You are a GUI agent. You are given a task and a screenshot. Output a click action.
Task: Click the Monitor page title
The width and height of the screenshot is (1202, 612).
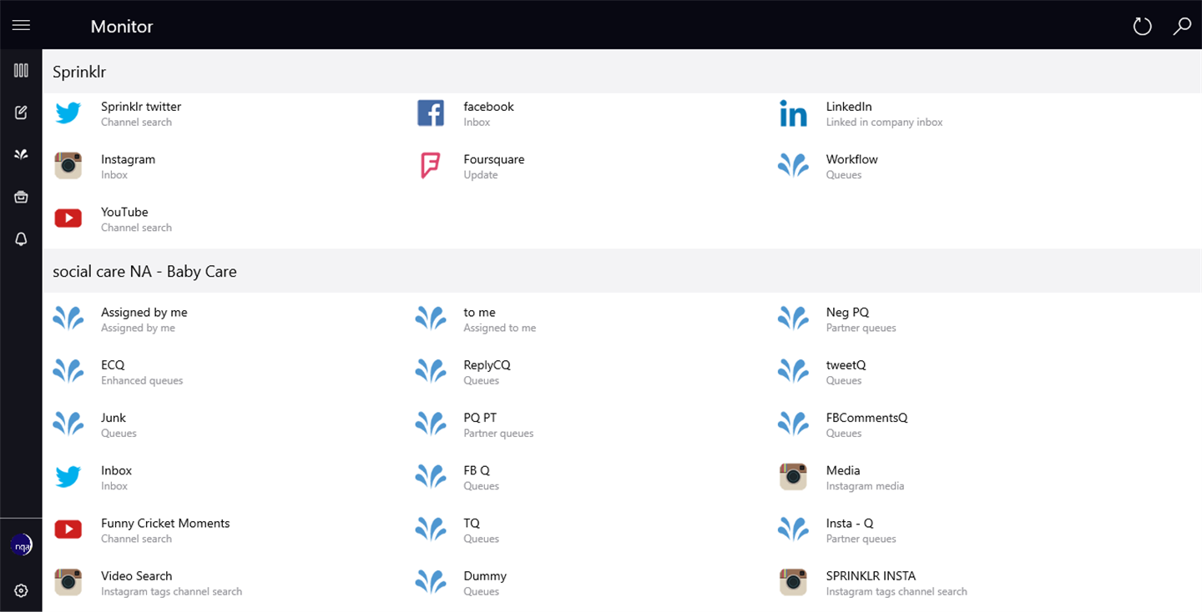tap(122, 26)
